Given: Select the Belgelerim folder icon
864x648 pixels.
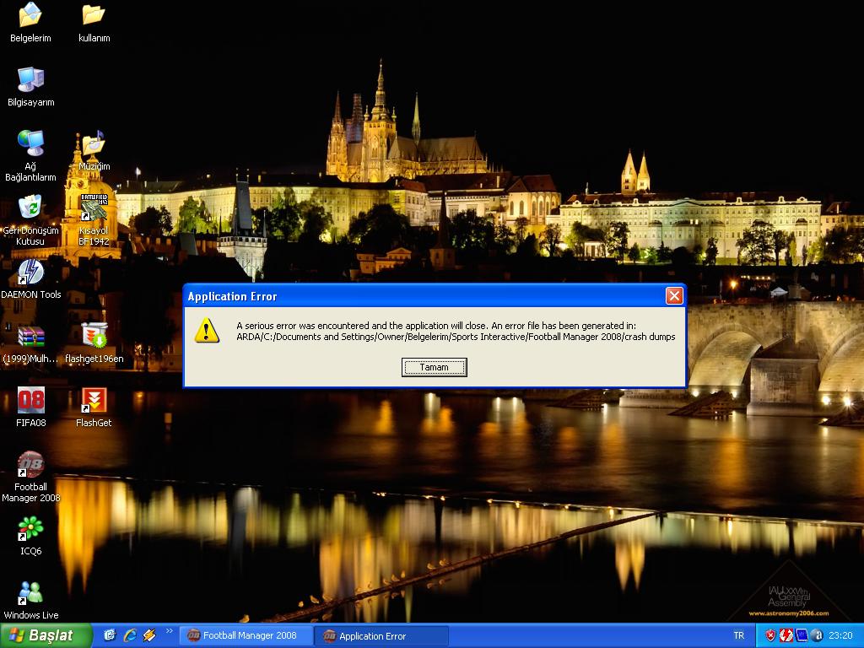Looking at the screenshot, I should (x=30, y=16).
